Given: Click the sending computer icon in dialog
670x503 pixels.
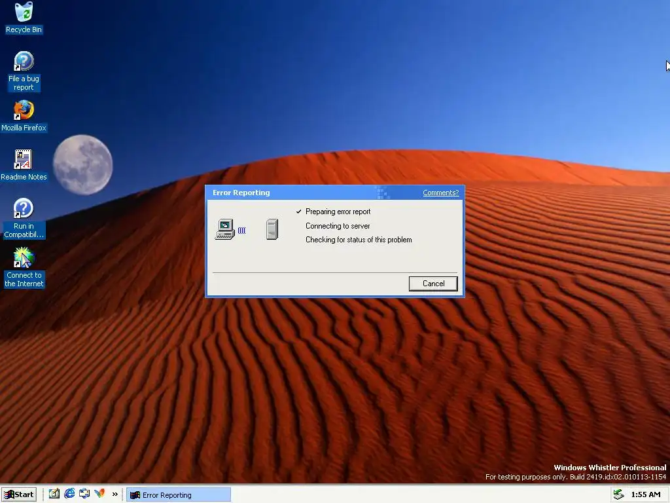Looking at the screenshot, I should coord(225,229).
